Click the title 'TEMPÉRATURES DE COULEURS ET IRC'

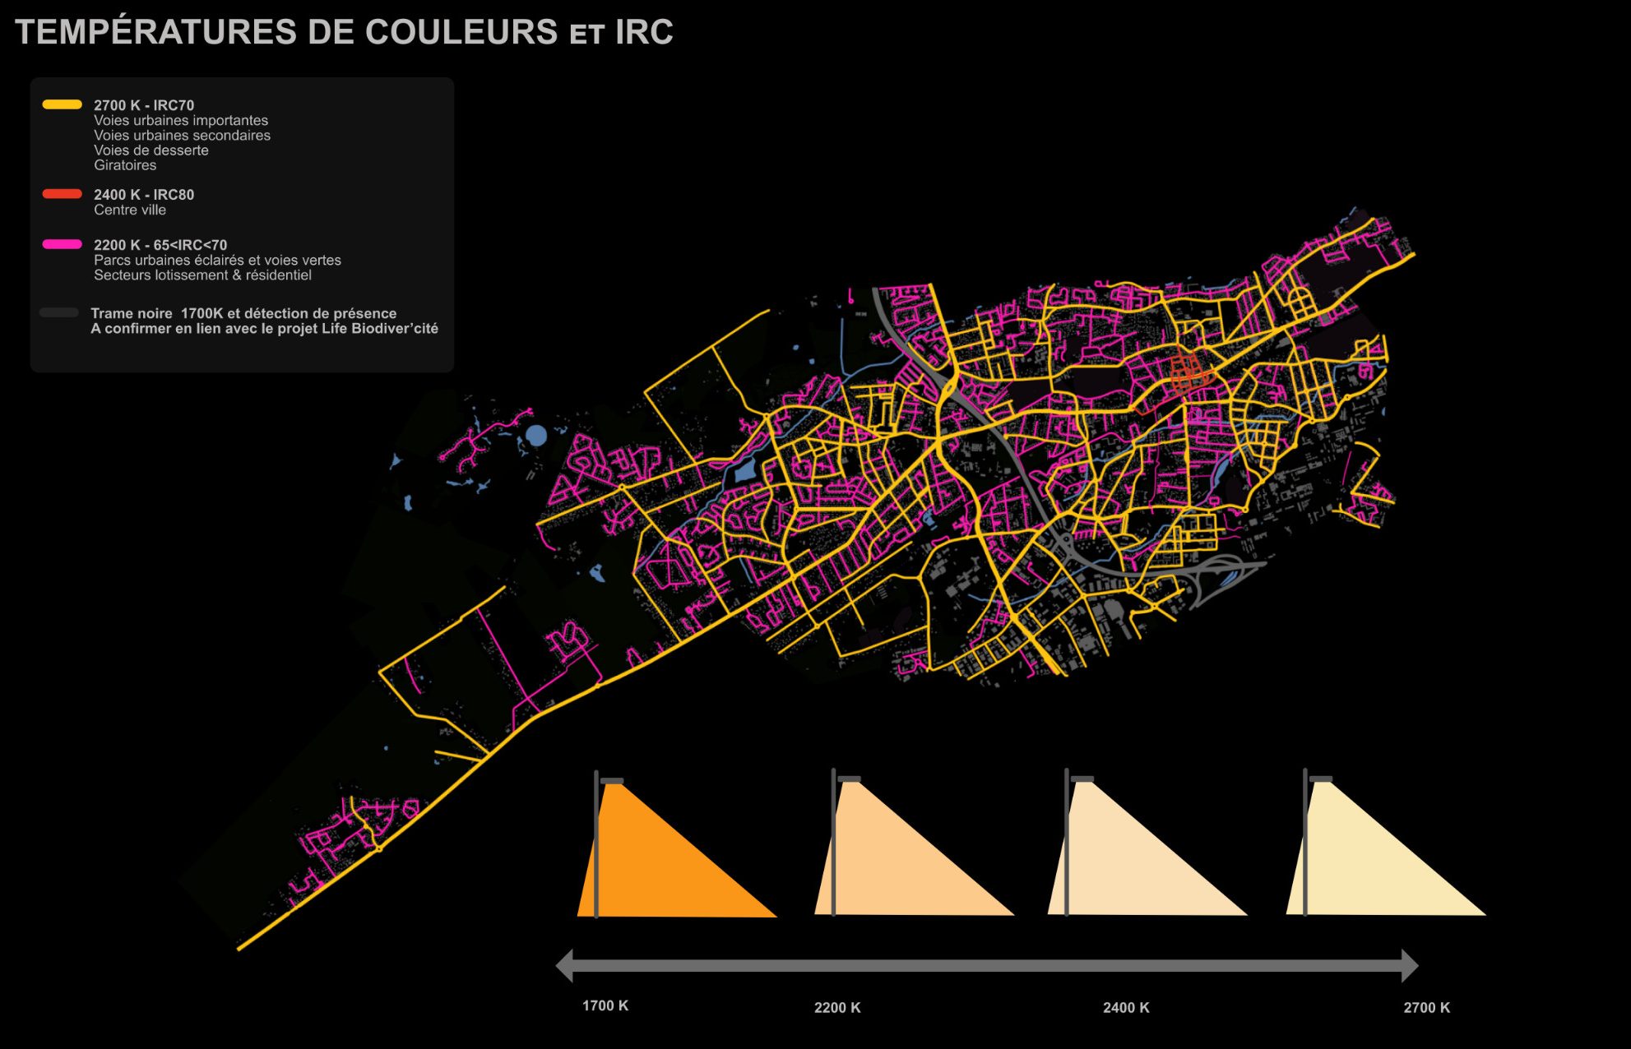(x=345, y=33)
